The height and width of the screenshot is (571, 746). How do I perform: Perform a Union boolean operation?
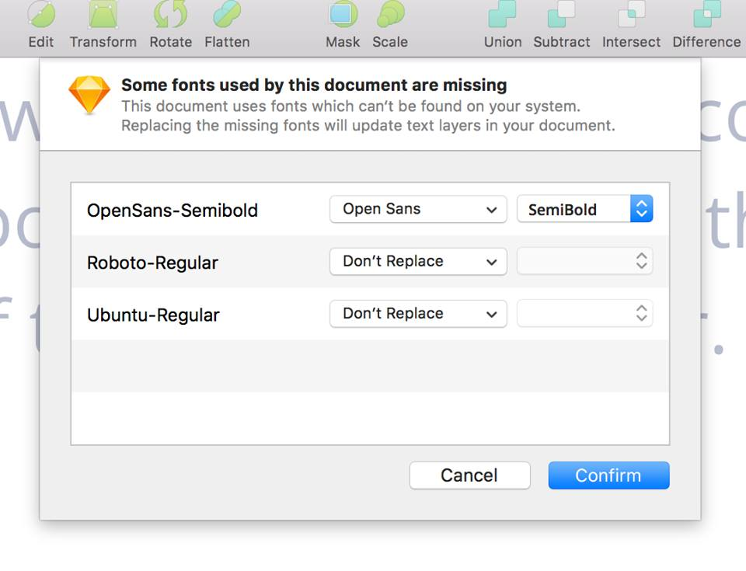[x=503, y=14]
